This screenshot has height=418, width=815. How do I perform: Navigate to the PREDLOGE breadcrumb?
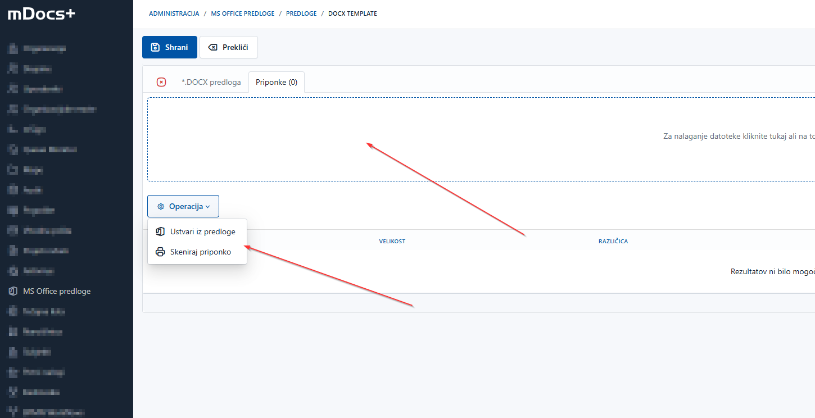301,13
